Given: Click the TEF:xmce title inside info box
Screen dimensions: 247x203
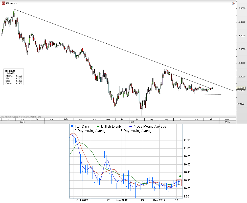Looking at the screenshot, I should (10, 71).
